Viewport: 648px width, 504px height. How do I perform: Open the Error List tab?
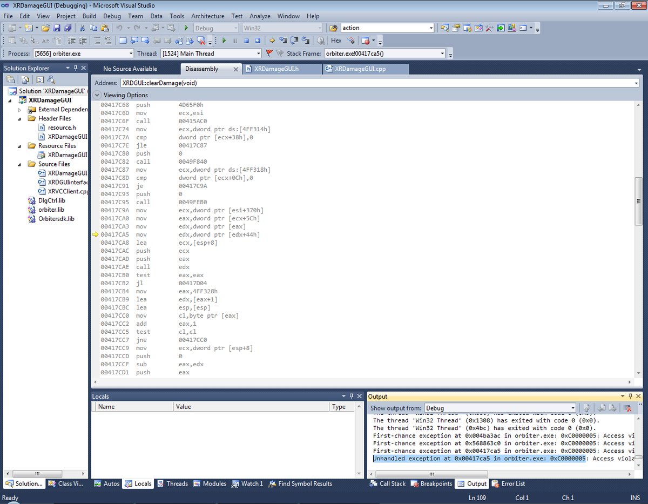(508, 483)
